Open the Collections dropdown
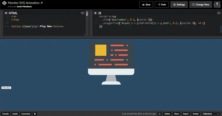The image size is (222, 116). (211, 114)
